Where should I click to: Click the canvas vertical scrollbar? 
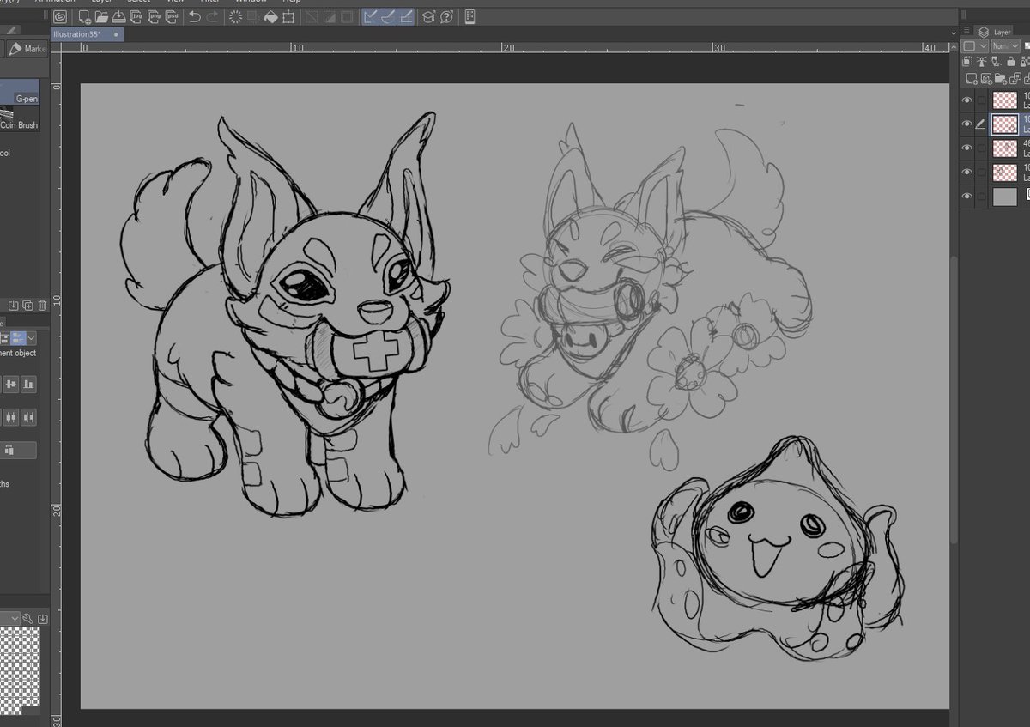pyautogui.click(x=954, y=399)
